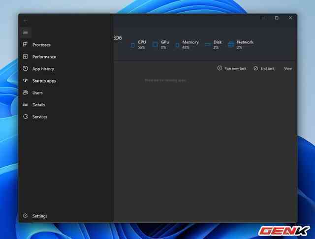Viewport: 315px width, 239px height.
Task: Click the Users people icon
Action: pos(25,92)
